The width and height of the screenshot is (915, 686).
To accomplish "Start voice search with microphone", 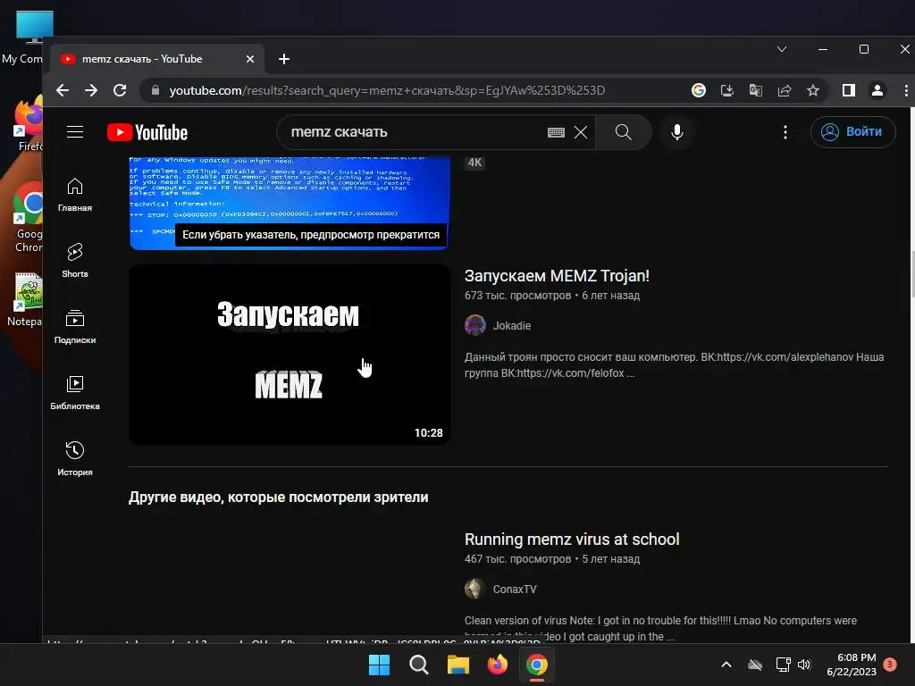I will (677, 132).
